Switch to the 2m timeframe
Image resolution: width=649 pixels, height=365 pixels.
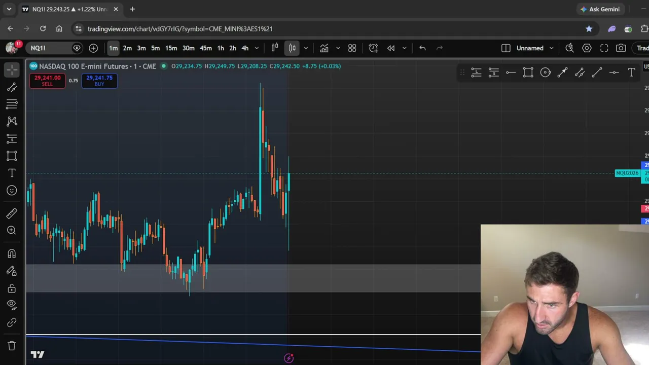(127, 48)
